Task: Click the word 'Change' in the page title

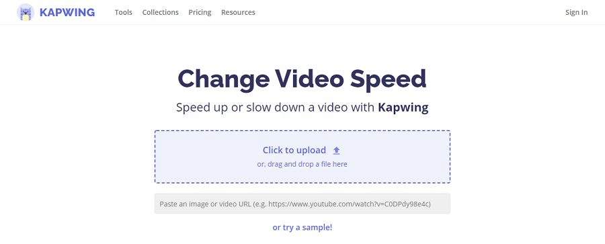Action: coord(224,79)
